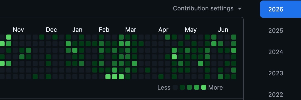The image size is (301, 100).
Task: Open the 2022 year entry
Action: (x=276, y=94)
